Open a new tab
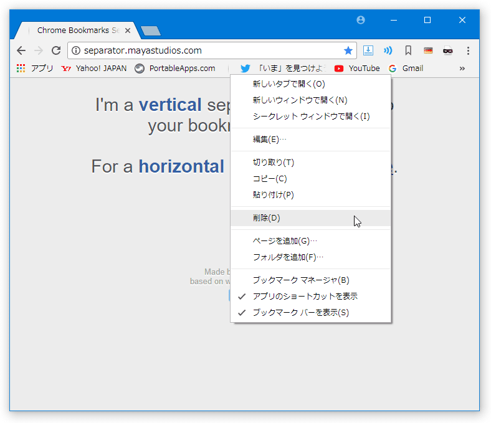This screenshot has height=423, width=491. coord(151,31)
